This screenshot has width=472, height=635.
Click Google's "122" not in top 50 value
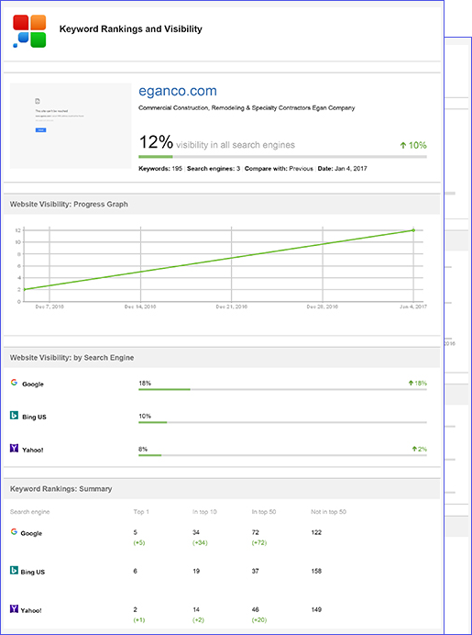click(316, 532)
